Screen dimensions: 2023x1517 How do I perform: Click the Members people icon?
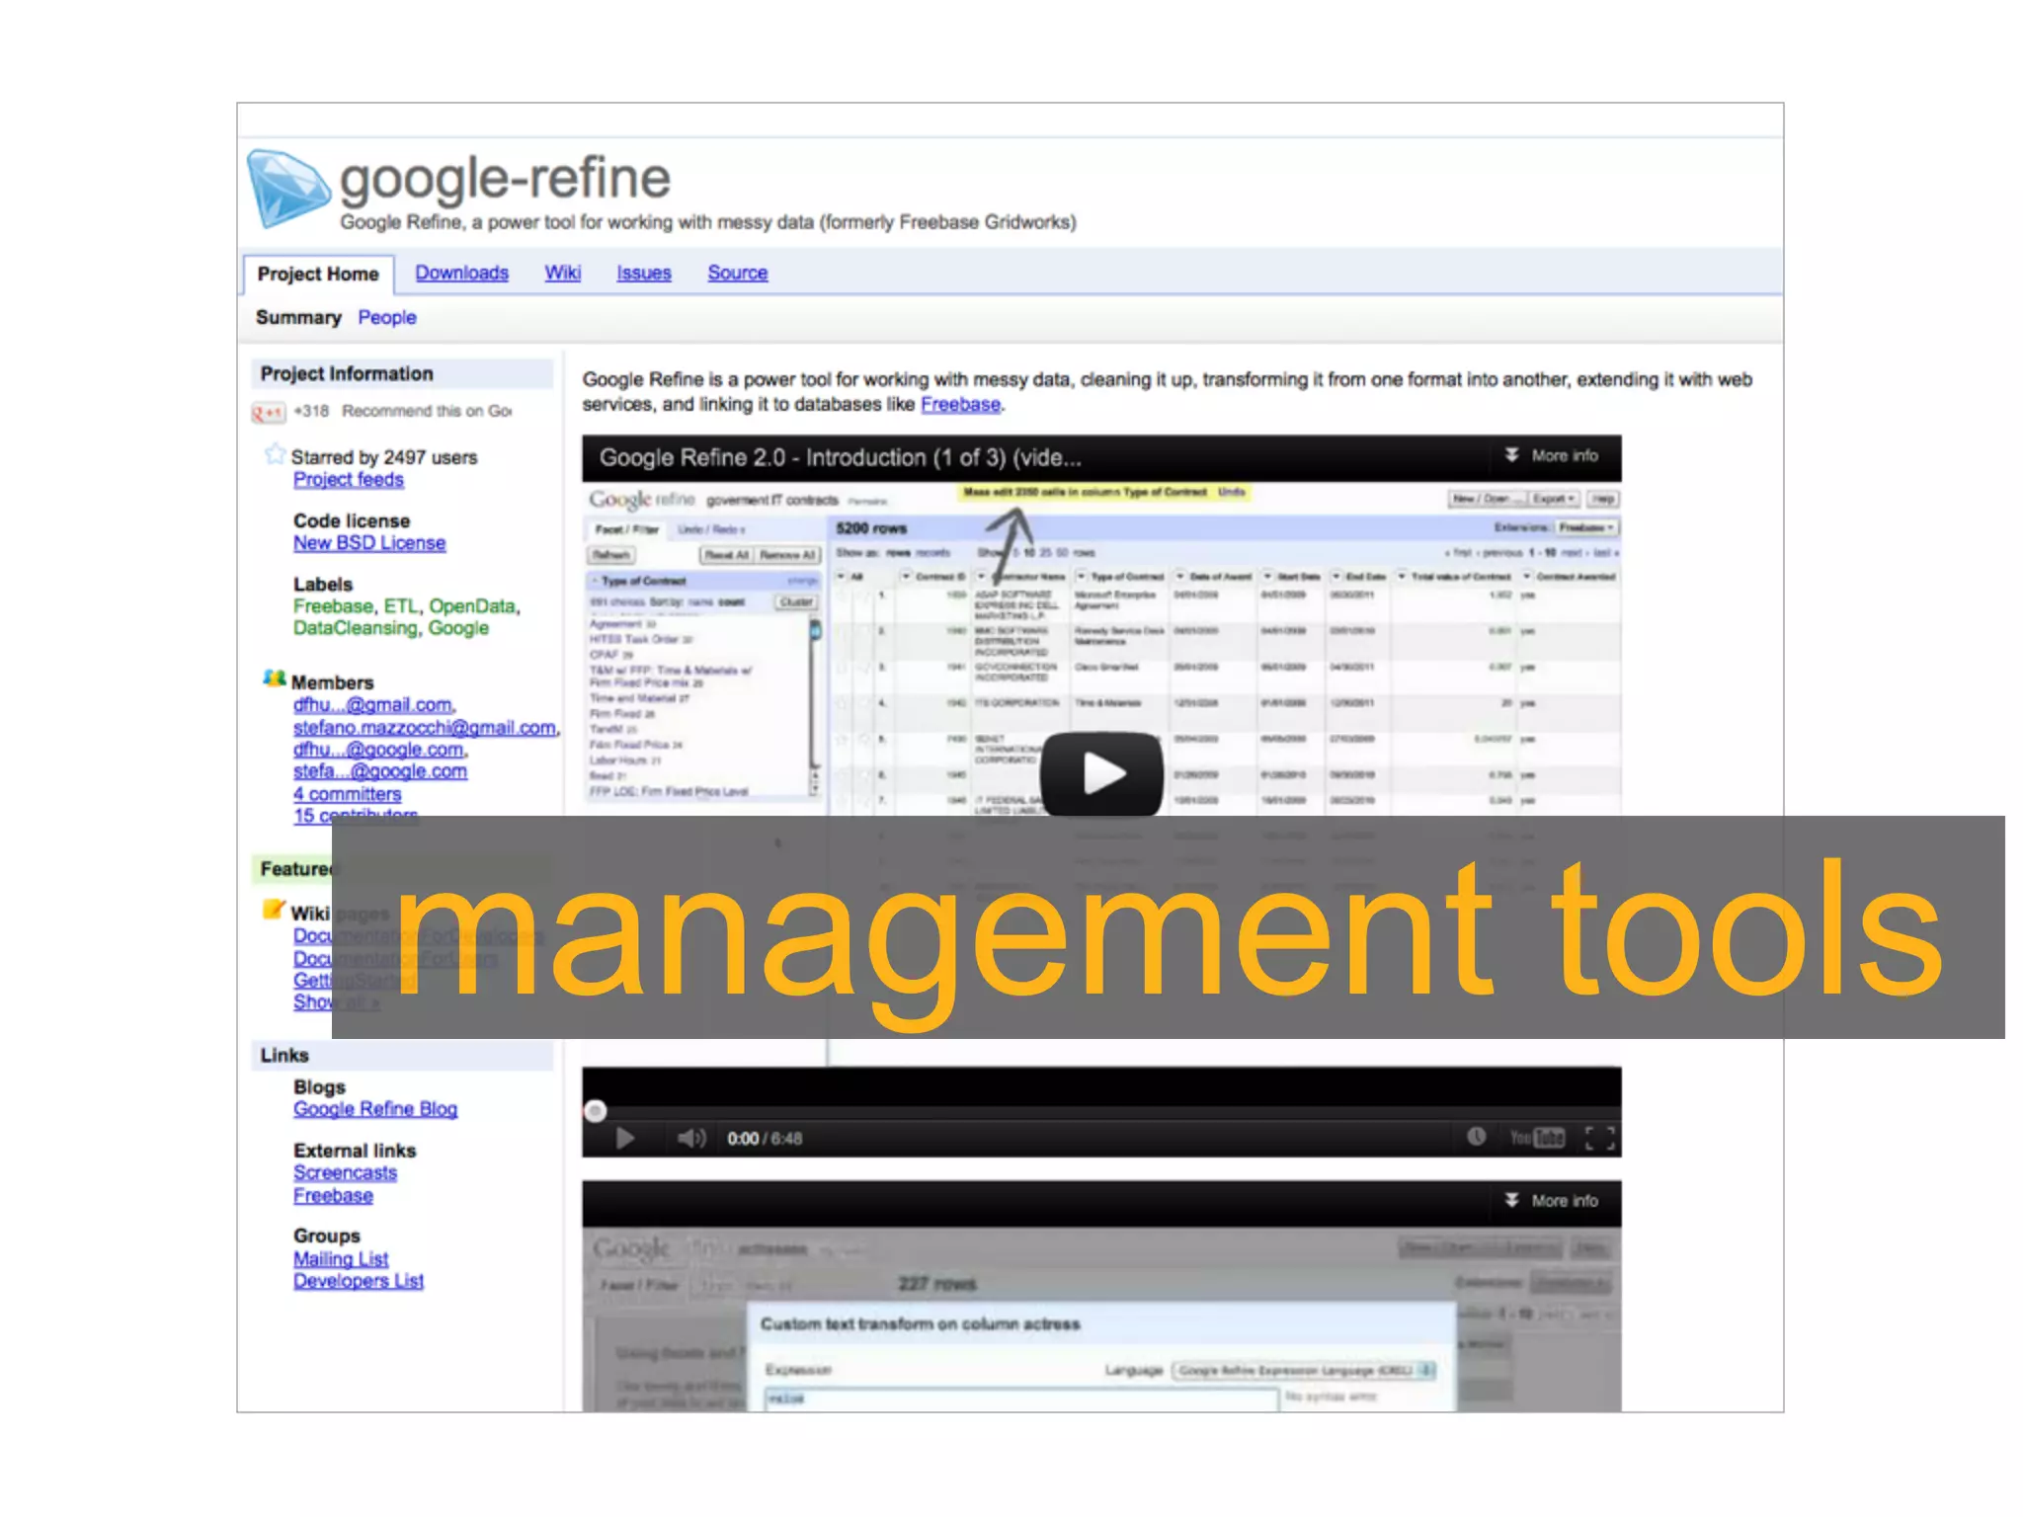(x=274, y=679)
